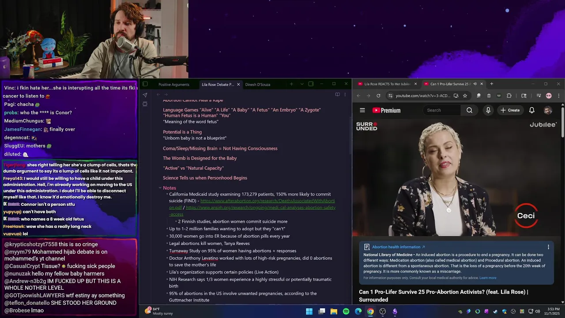Click the youtube.com URL address bar
The image size is (565, 318).
coord(423,95)
